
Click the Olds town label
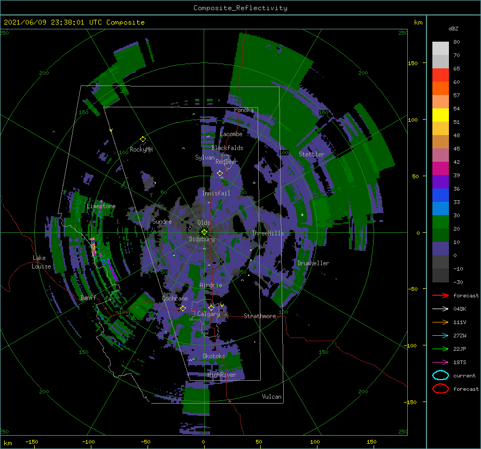tap(204, 223)
